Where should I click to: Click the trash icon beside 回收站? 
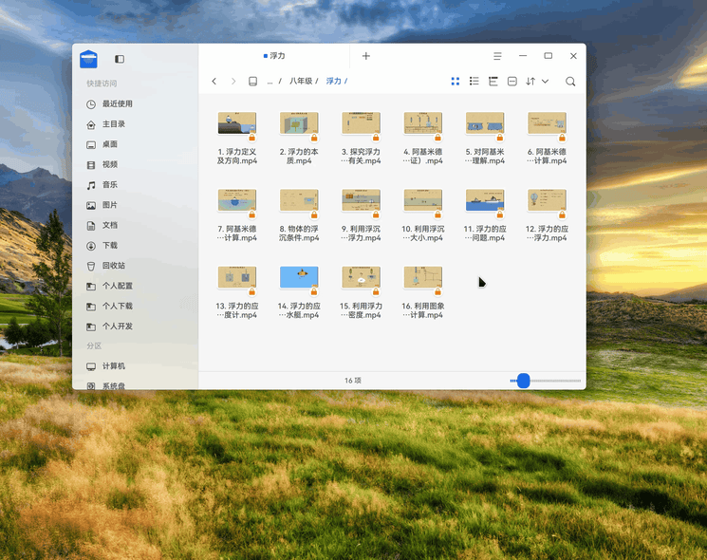click(91, 266)
